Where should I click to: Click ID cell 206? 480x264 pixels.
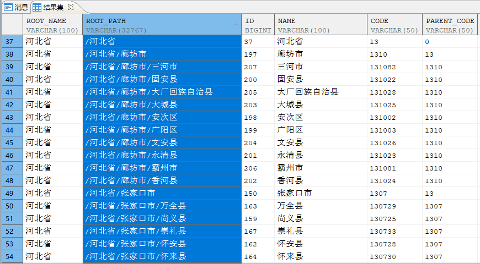(258, 168)
